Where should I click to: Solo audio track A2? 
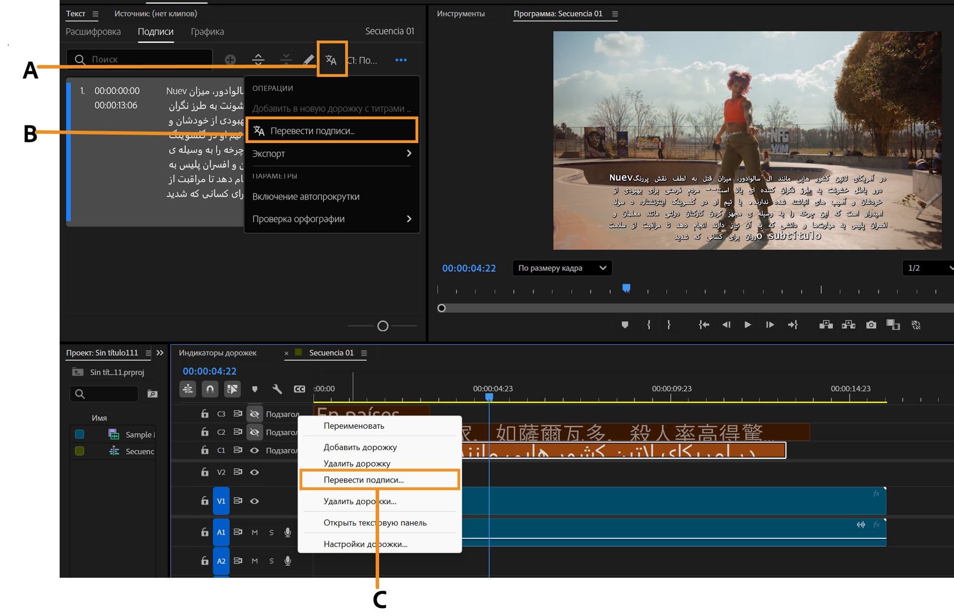[x=271, y=561]
